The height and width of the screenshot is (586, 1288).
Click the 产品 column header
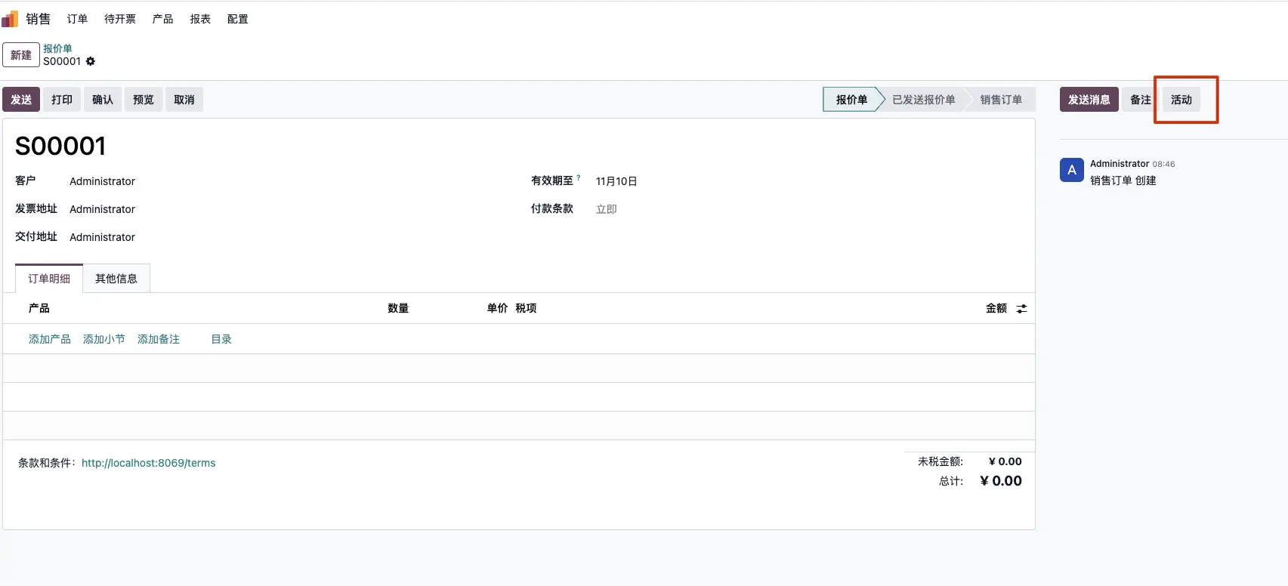pyautogui.click(x=39, y=308)
